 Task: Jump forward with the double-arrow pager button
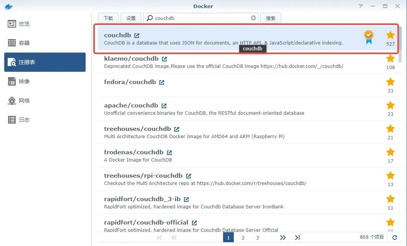tap(283, 238)
